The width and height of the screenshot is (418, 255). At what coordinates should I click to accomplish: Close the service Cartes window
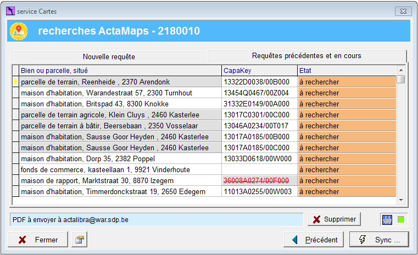(x=403, y=11)
